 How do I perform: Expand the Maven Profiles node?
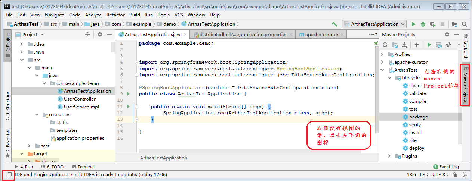click(382, 54)
